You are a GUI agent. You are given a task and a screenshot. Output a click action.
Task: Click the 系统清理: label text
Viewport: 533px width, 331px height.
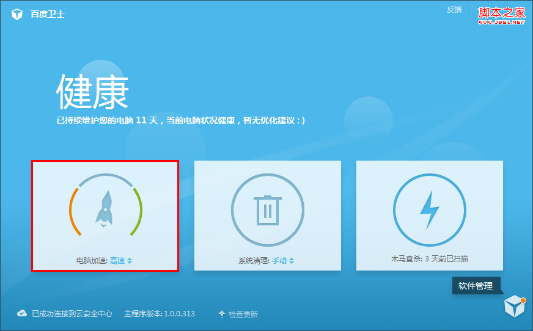[254, 261]
